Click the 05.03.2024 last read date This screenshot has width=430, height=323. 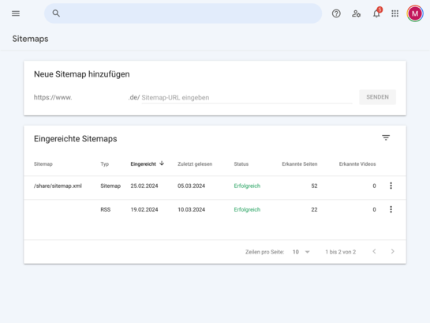[191, 186]
